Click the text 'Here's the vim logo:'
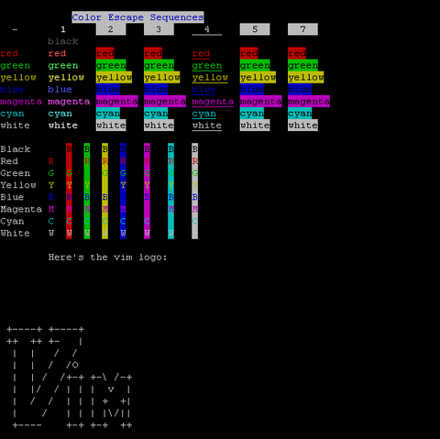 tap(107, 258)
